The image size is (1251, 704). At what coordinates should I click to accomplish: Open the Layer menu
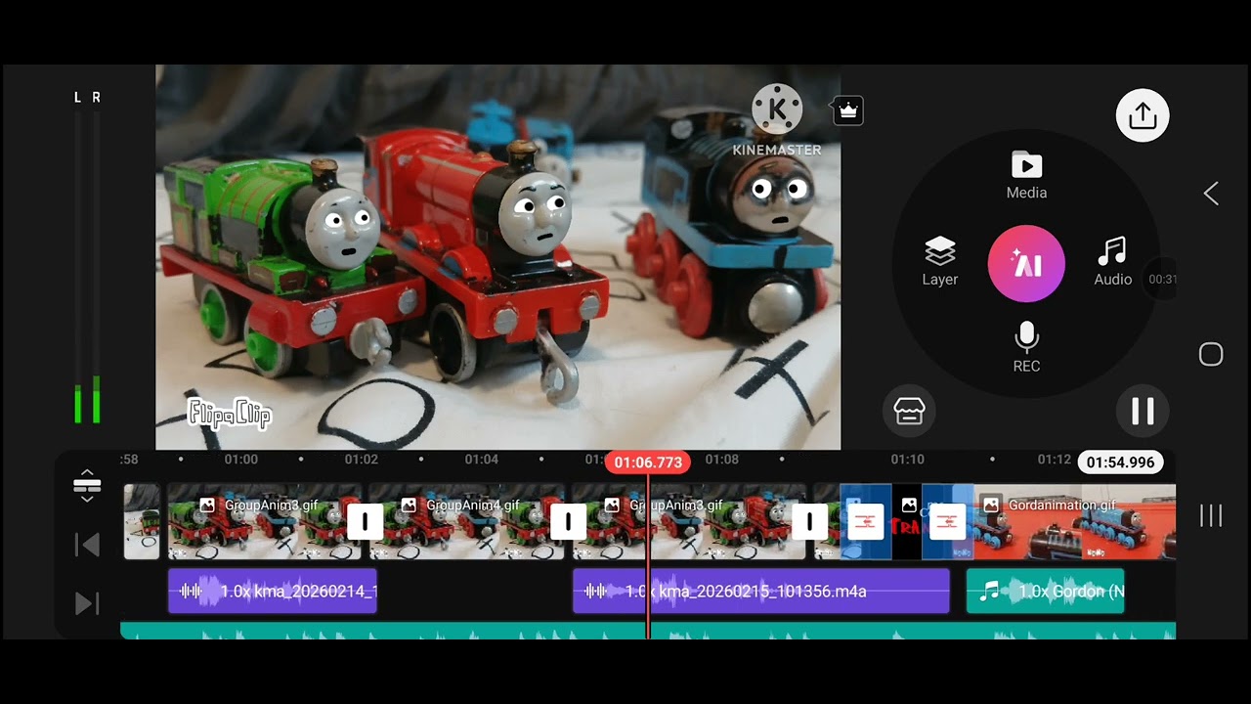click(x=939, y=262)
